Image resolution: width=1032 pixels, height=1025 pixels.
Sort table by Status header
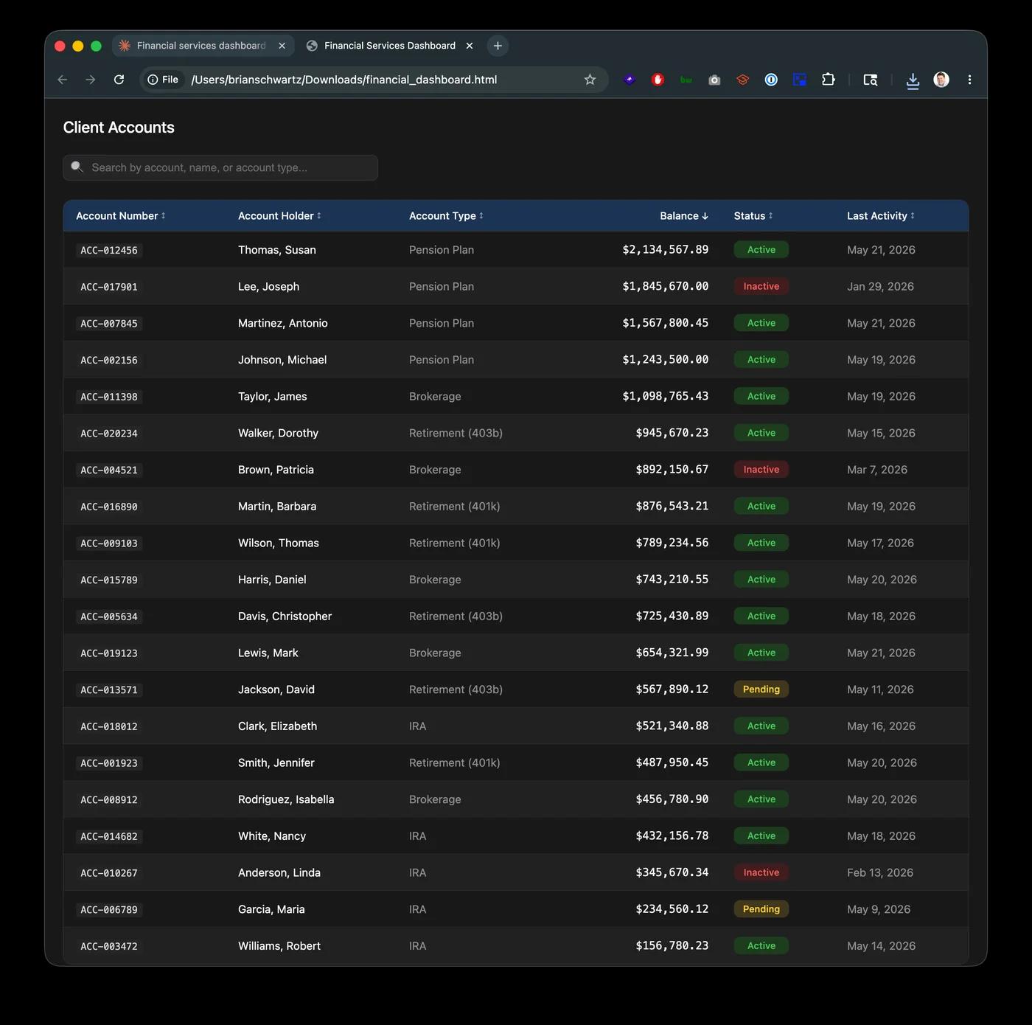pyautogui.click(x=753, y=216)
